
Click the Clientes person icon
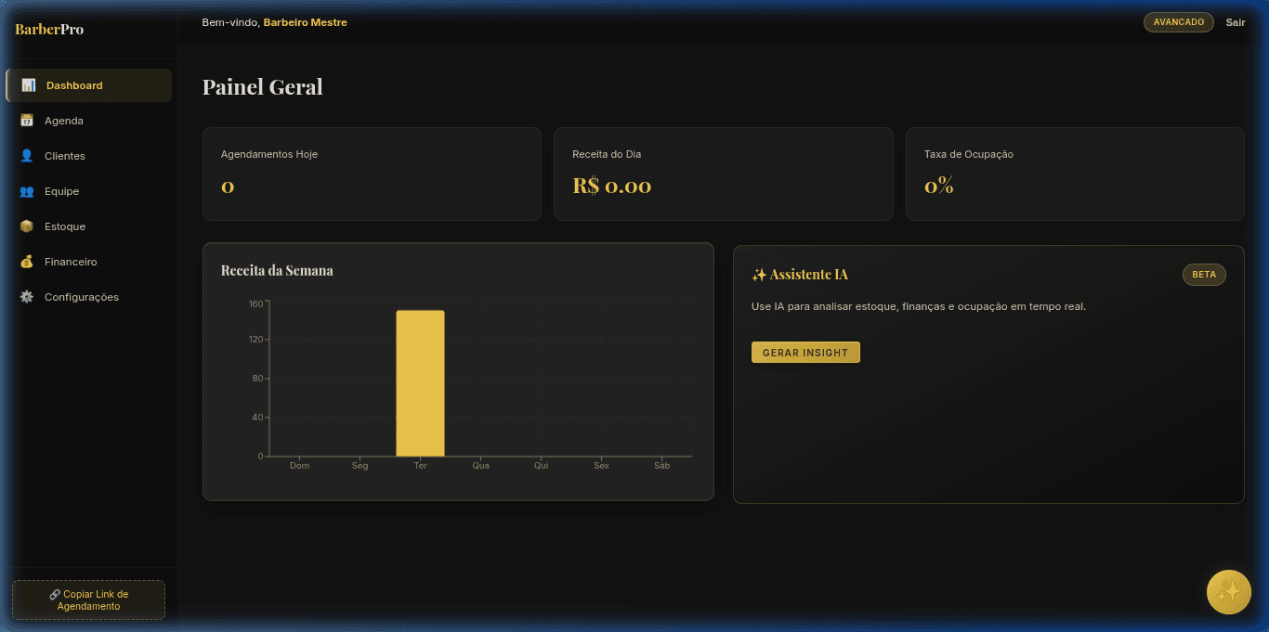(26, 156)
